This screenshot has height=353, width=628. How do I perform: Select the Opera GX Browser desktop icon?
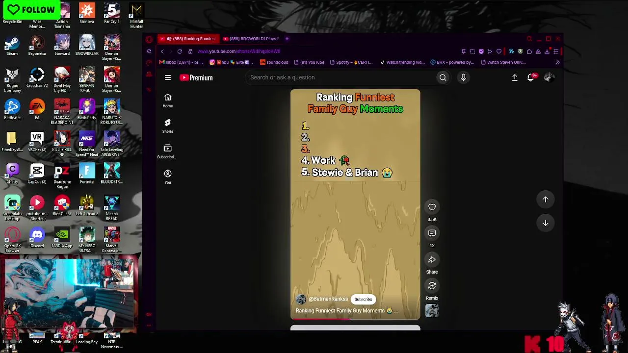[x=12, y=240]
